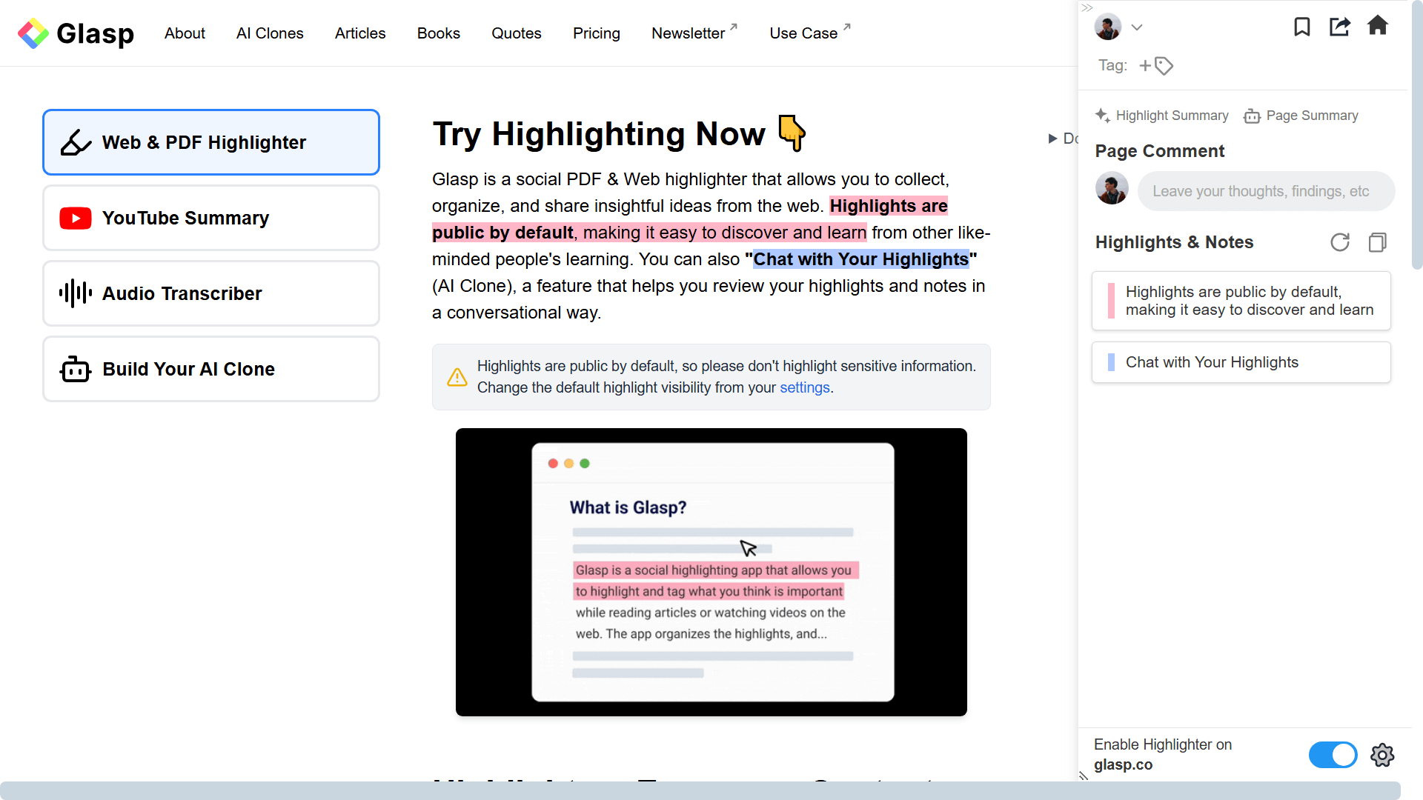
Task: Click the sidebar resize handle at bottom-left corner
Action: point(1084,776)
